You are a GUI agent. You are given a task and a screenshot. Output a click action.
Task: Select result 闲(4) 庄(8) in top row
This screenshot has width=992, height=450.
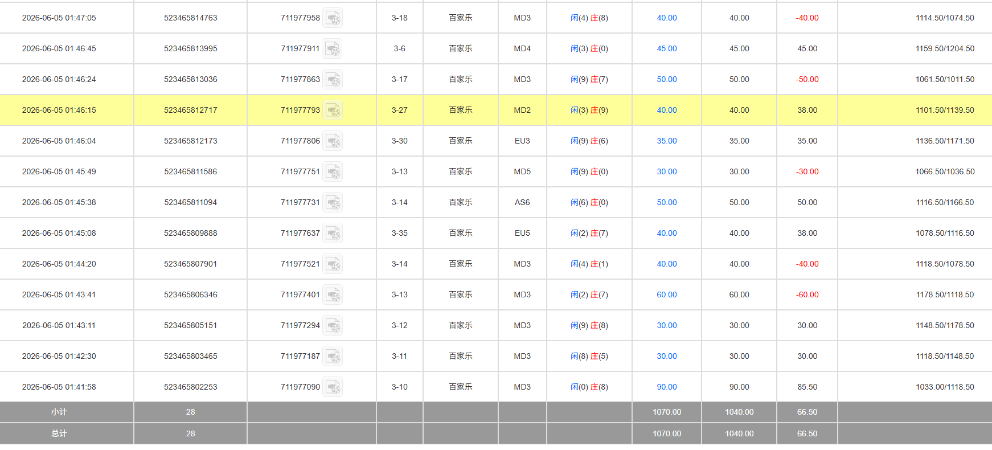click(x=589, y=18)
